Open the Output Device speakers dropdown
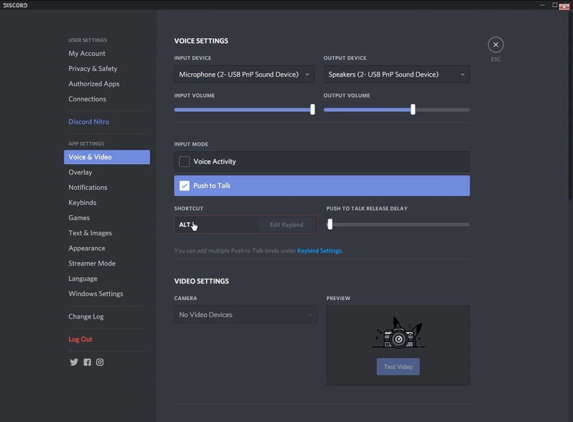Viewport: 573px width, 422px height. (396, 74)
